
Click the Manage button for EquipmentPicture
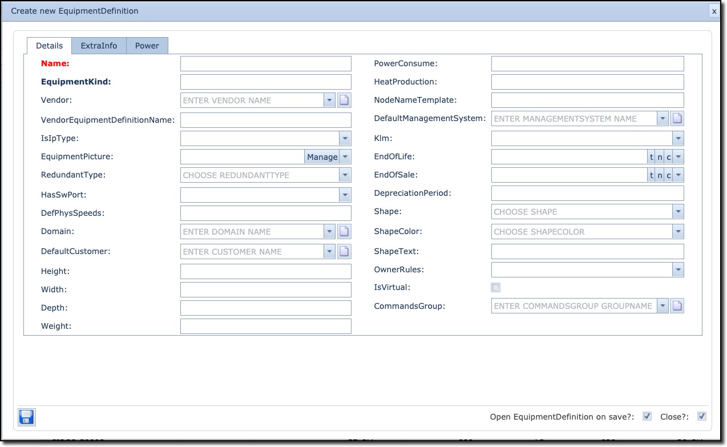pyautogui.click(x=322, y=157)
